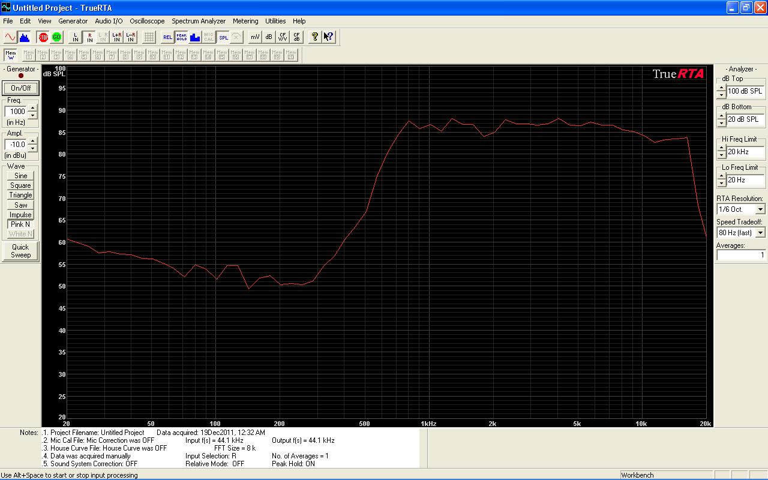Toggle PEAK HOLD mode
Viewport: 768px width, 480px height.
[181, 37]
